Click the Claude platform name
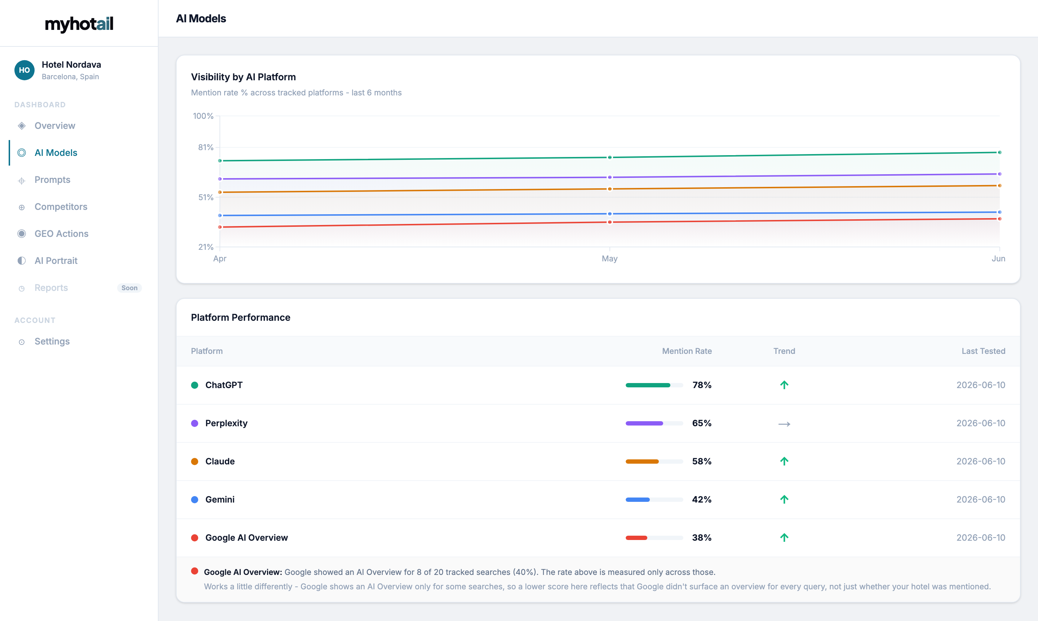 (x=220, y=461)
